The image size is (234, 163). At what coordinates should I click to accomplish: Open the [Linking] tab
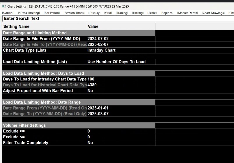point(138,13)
